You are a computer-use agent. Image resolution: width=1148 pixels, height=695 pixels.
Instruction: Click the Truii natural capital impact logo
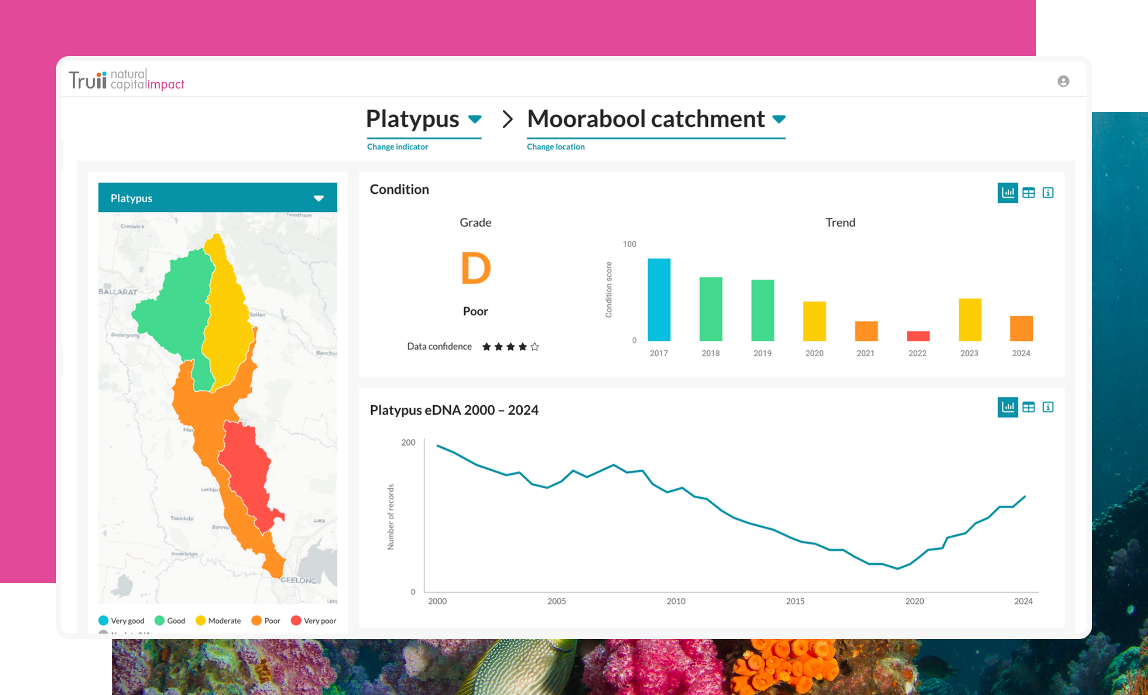click(x=127, y=80)
